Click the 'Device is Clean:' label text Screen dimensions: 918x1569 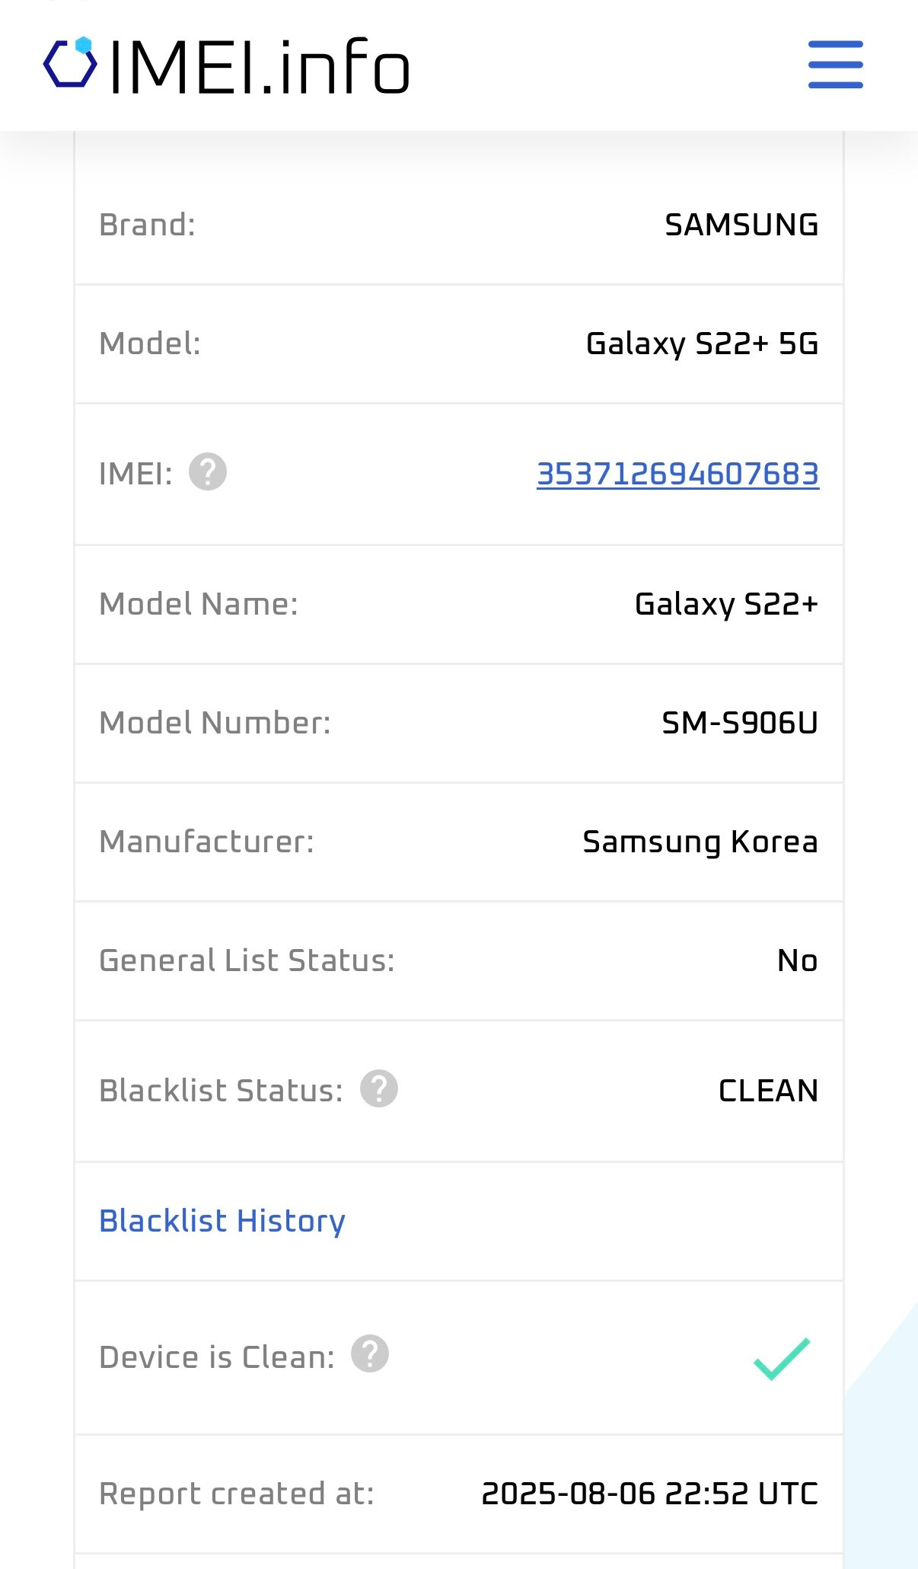(x=217, y=1357)
